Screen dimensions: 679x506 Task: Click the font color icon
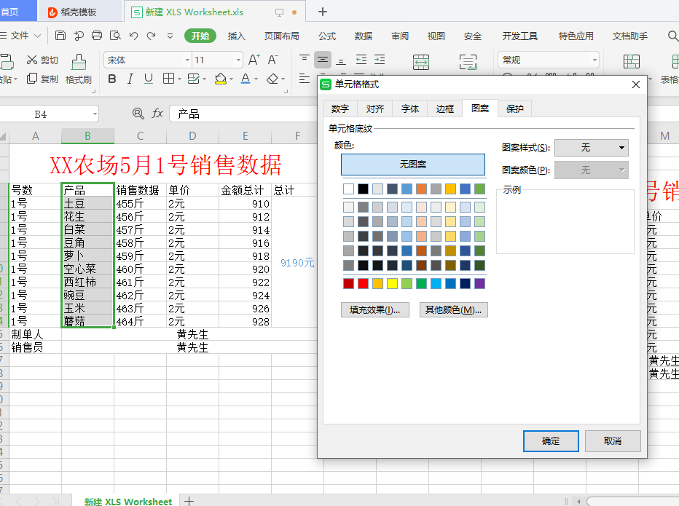point(246,79)
